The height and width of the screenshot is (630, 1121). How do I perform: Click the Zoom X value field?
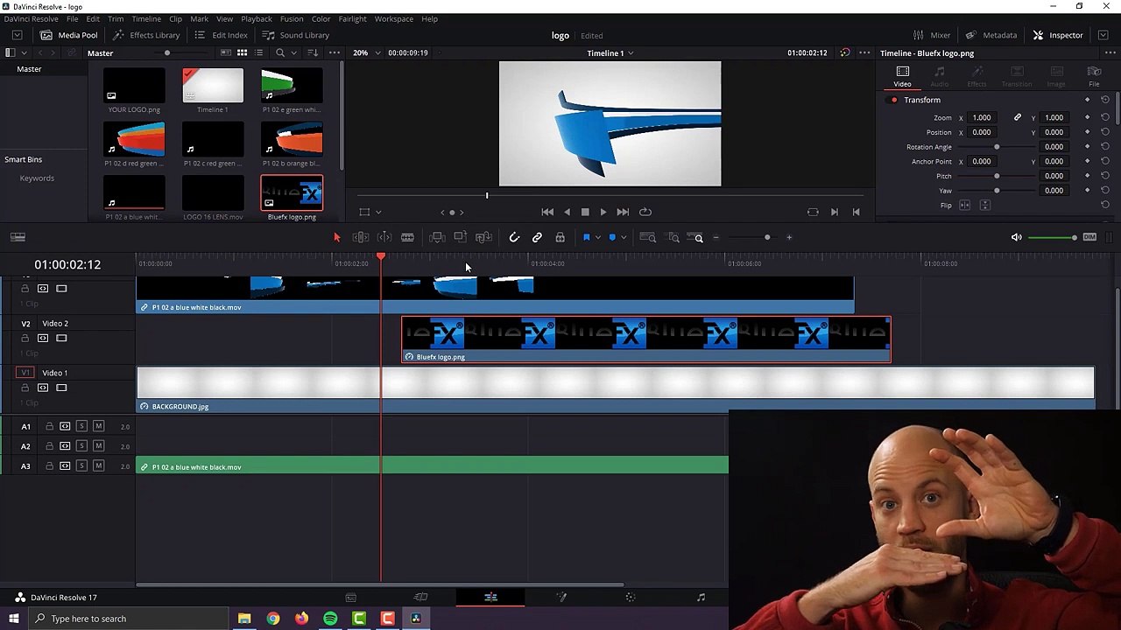point(982,117)
